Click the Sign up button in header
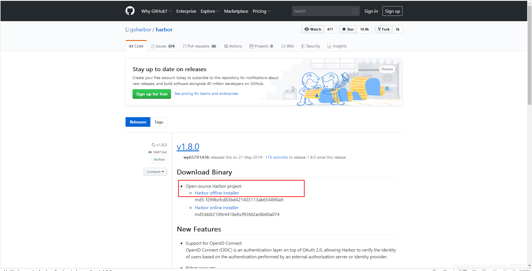The image size is (532, 271). [392, 11]
